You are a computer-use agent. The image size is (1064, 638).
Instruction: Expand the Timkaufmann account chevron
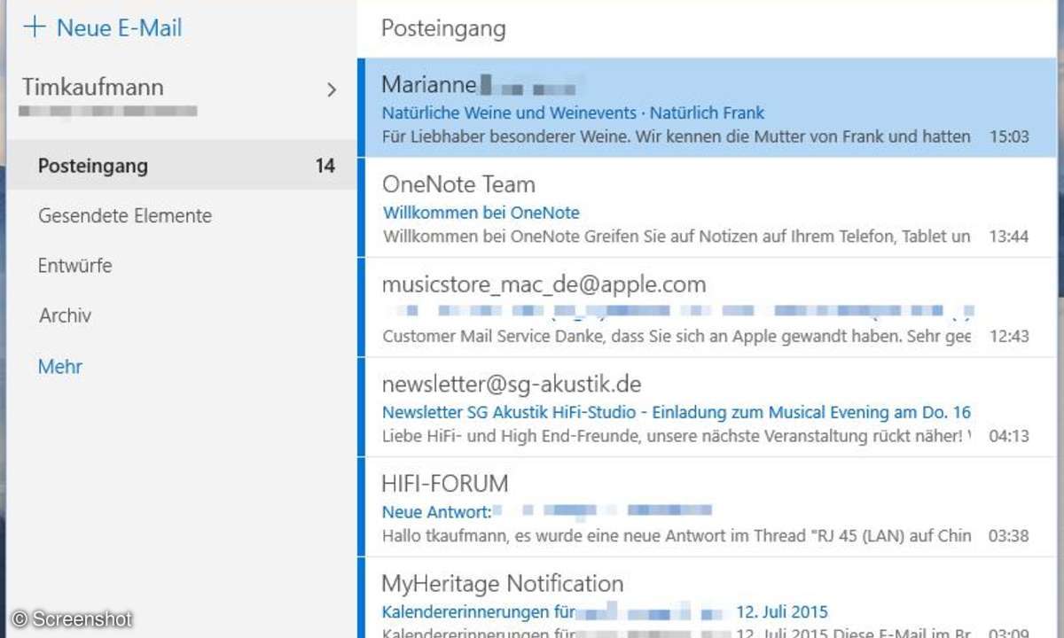pos(332,89)
